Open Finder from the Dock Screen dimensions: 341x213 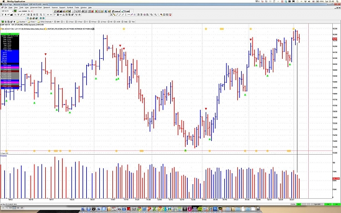pyautogui.click(x=83, y=209)
